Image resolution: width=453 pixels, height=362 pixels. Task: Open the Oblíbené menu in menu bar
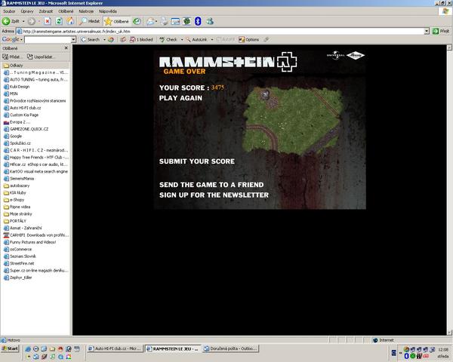[66, 11]
